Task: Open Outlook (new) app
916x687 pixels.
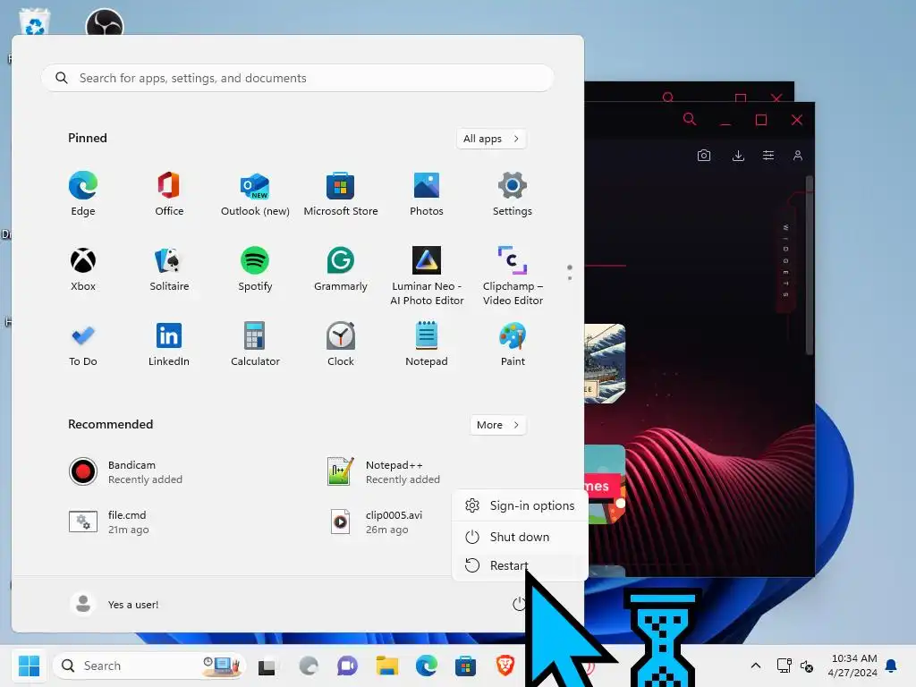Action: coord(255,194)
